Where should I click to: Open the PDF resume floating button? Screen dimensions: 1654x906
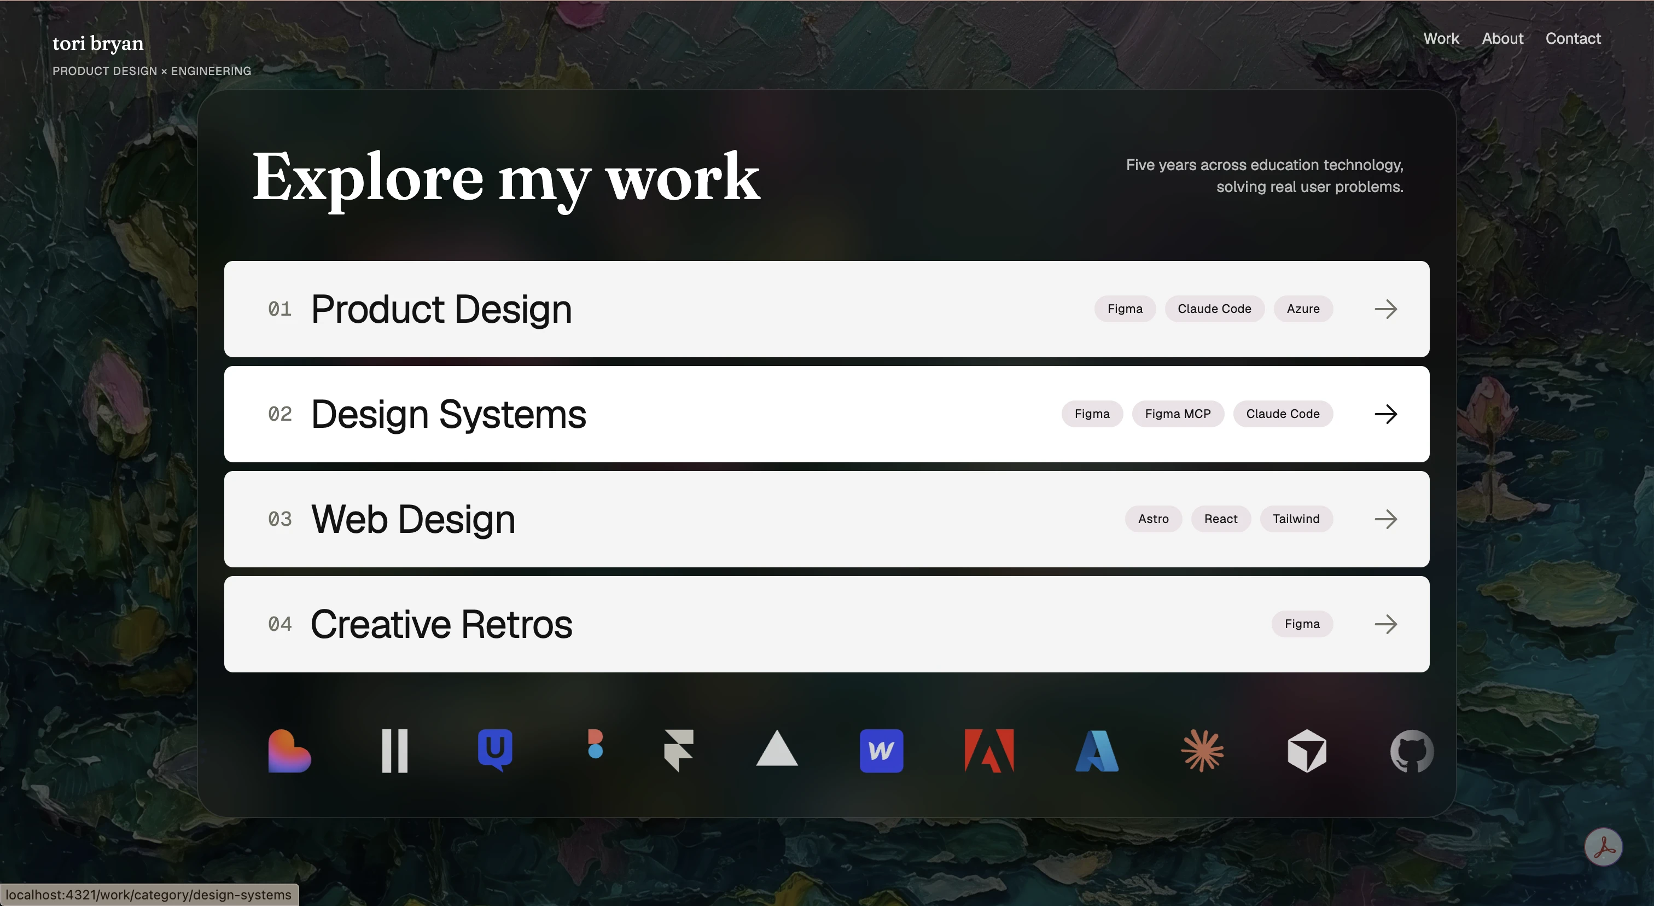1604,847
